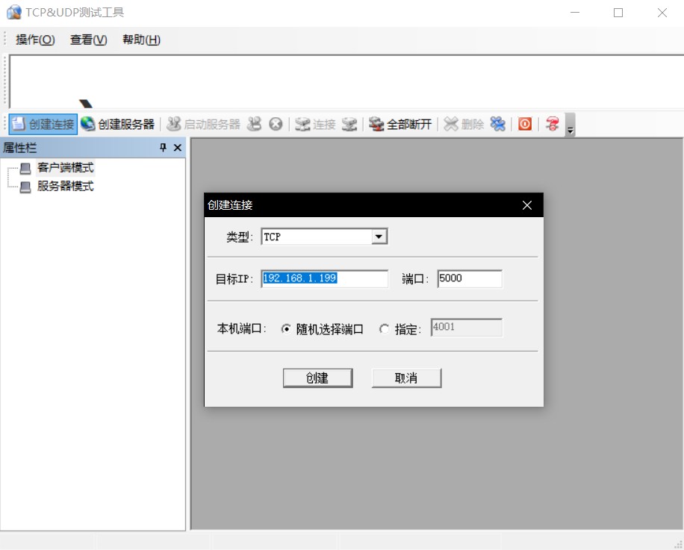
Task: Click the 启动服务器 toolbar icon
Action: coord(174,124)
